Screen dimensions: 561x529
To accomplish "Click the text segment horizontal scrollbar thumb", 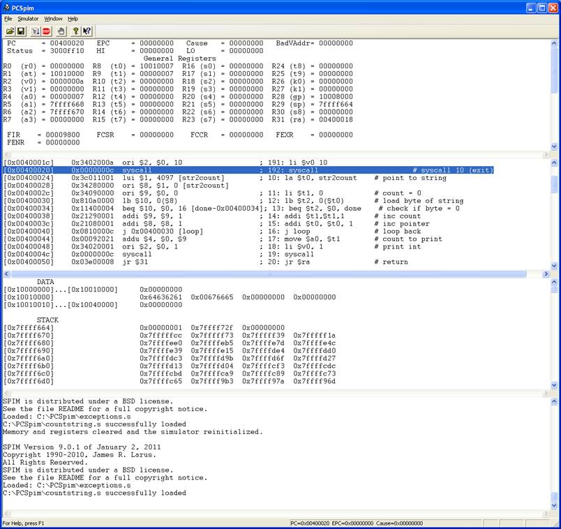I will click(269, 274).
